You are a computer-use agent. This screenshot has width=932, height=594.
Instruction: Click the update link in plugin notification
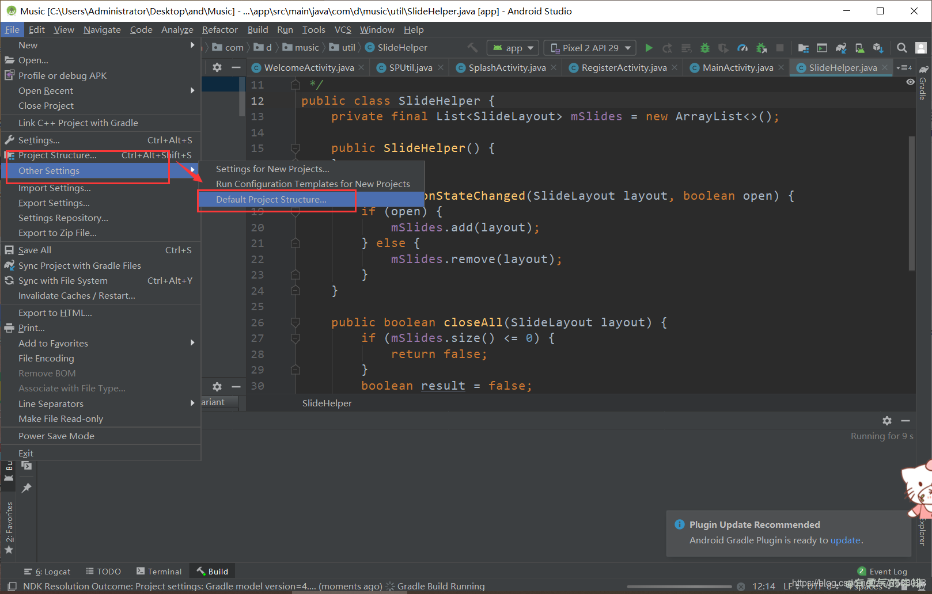[845, 540]
